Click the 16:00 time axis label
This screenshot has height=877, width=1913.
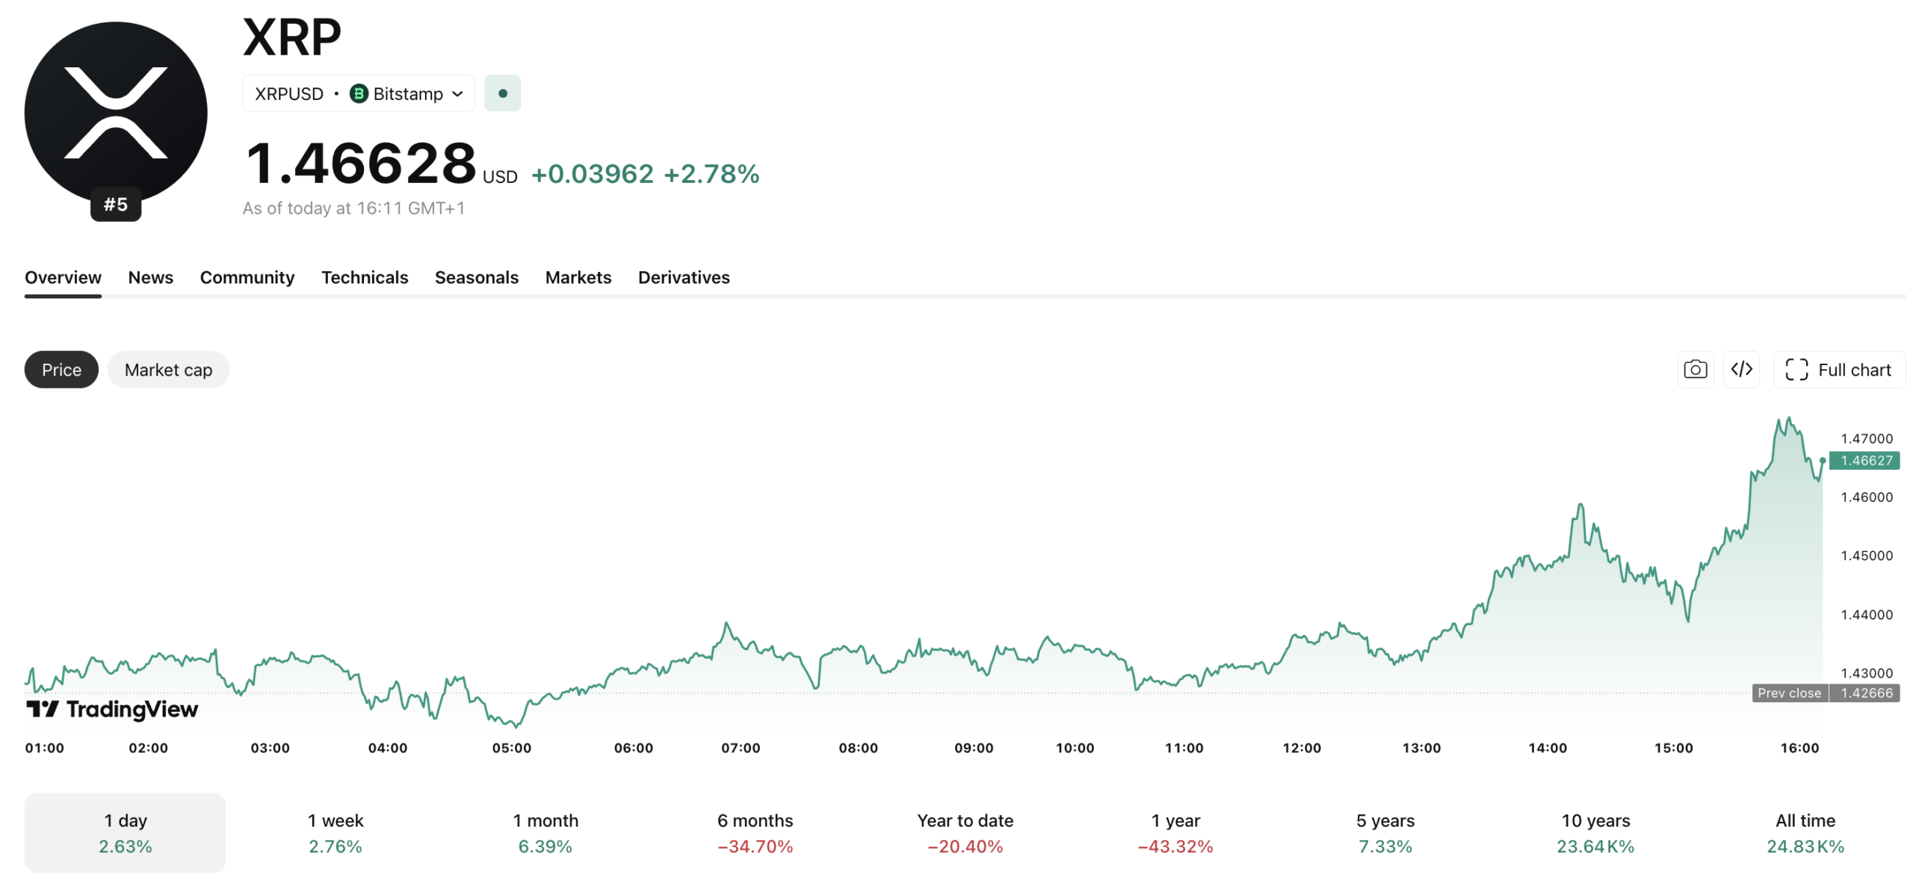pyautogui.click(x=1799, y=748)
